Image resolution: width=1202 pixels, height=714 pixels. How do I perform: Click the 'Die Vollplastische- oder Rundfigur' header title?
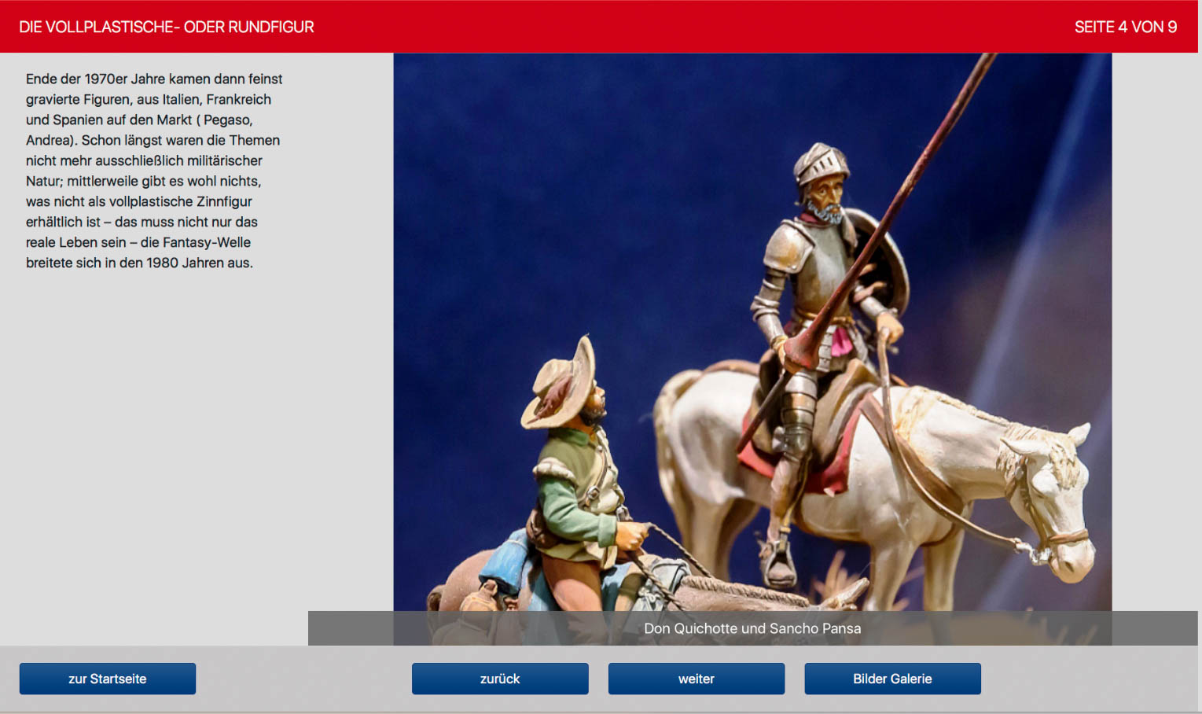pyautogui.click(x=167, y=27)
